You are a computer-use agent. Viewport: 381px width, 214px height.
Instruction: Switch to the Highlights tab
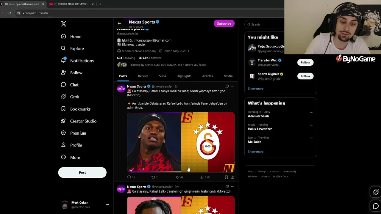184,76
